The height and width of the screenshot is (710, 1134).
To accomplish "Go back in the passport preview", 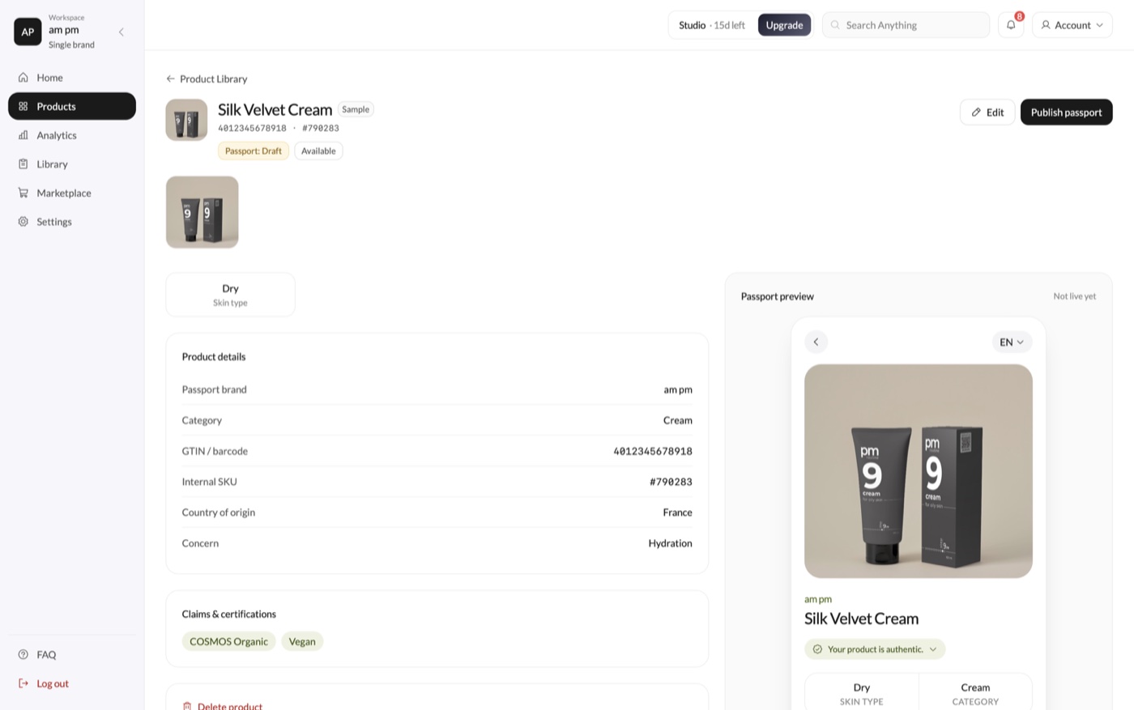I will [x=816, y=342].
